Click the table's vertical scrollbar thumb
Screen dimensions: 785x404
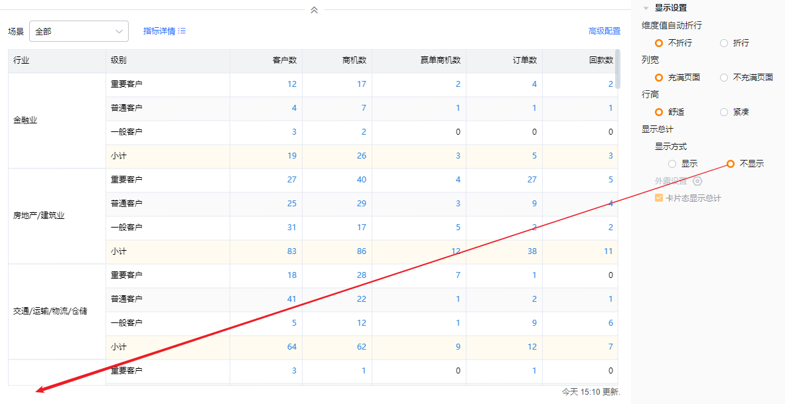618,69
